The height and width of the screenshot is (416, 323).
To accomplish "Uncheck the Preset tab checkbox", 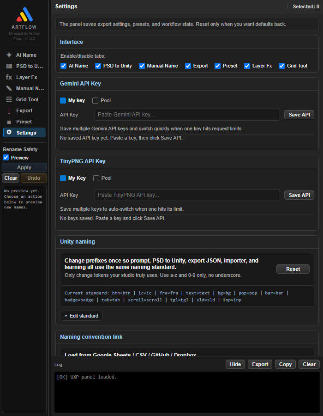I will [218, 66].
